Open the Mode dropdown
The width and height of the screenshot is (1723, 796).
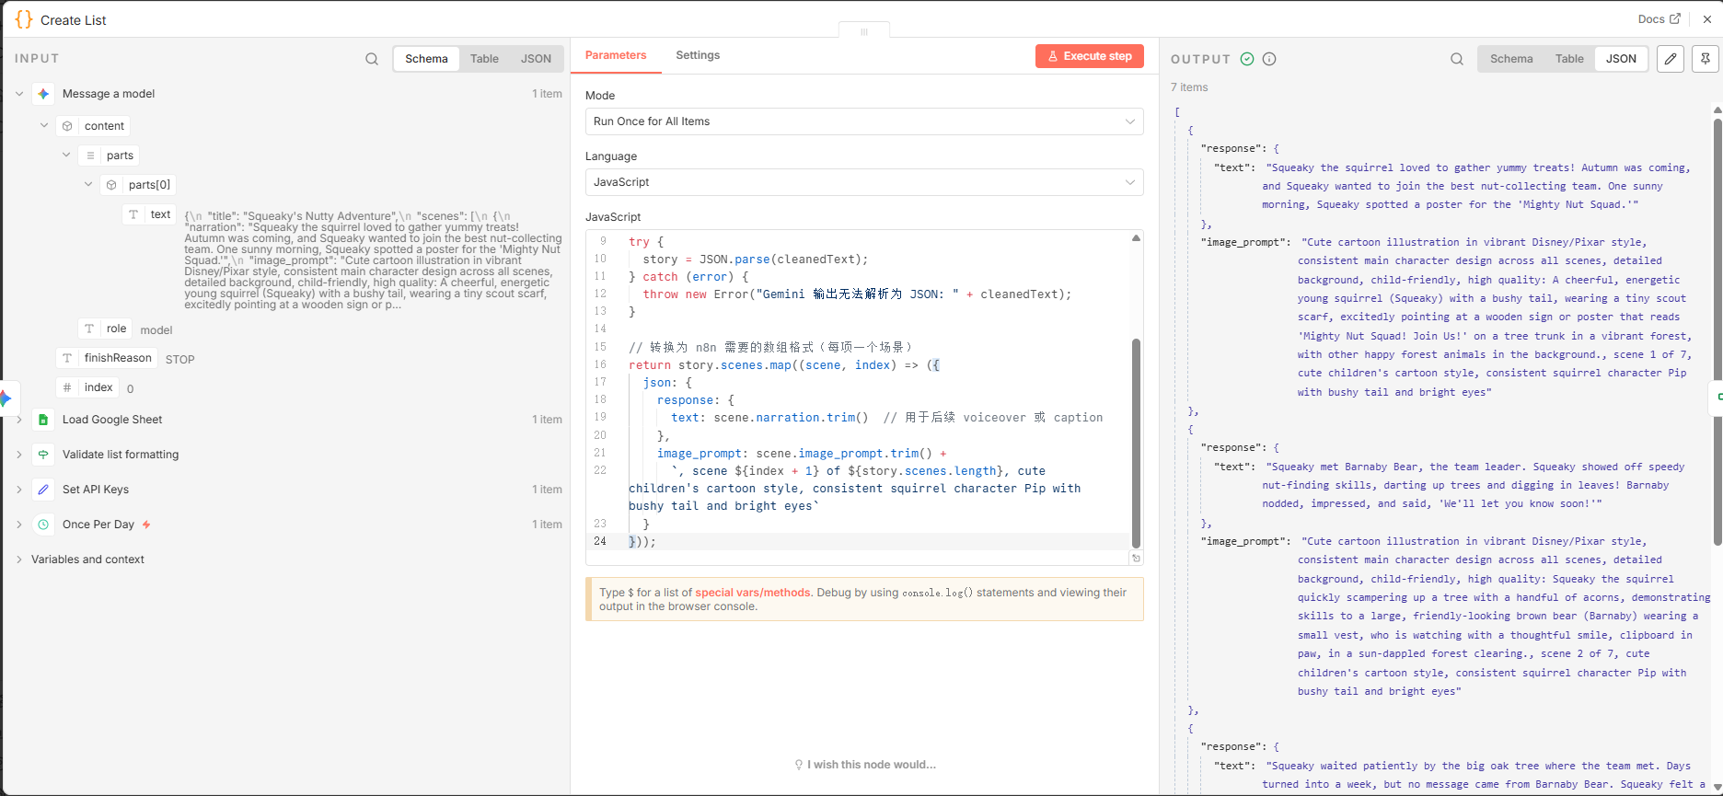[863, 121]
